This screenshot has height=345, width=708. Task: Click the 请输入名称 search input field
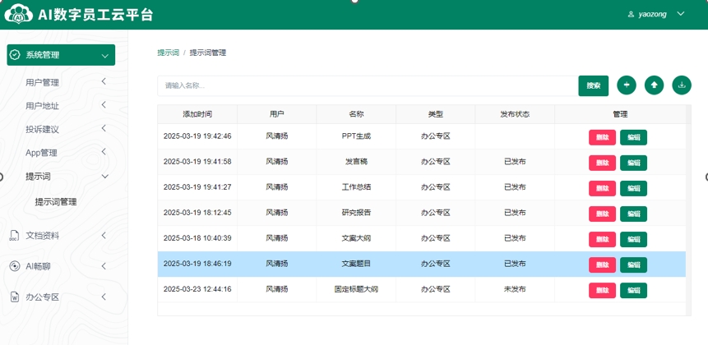pos(367,85)
